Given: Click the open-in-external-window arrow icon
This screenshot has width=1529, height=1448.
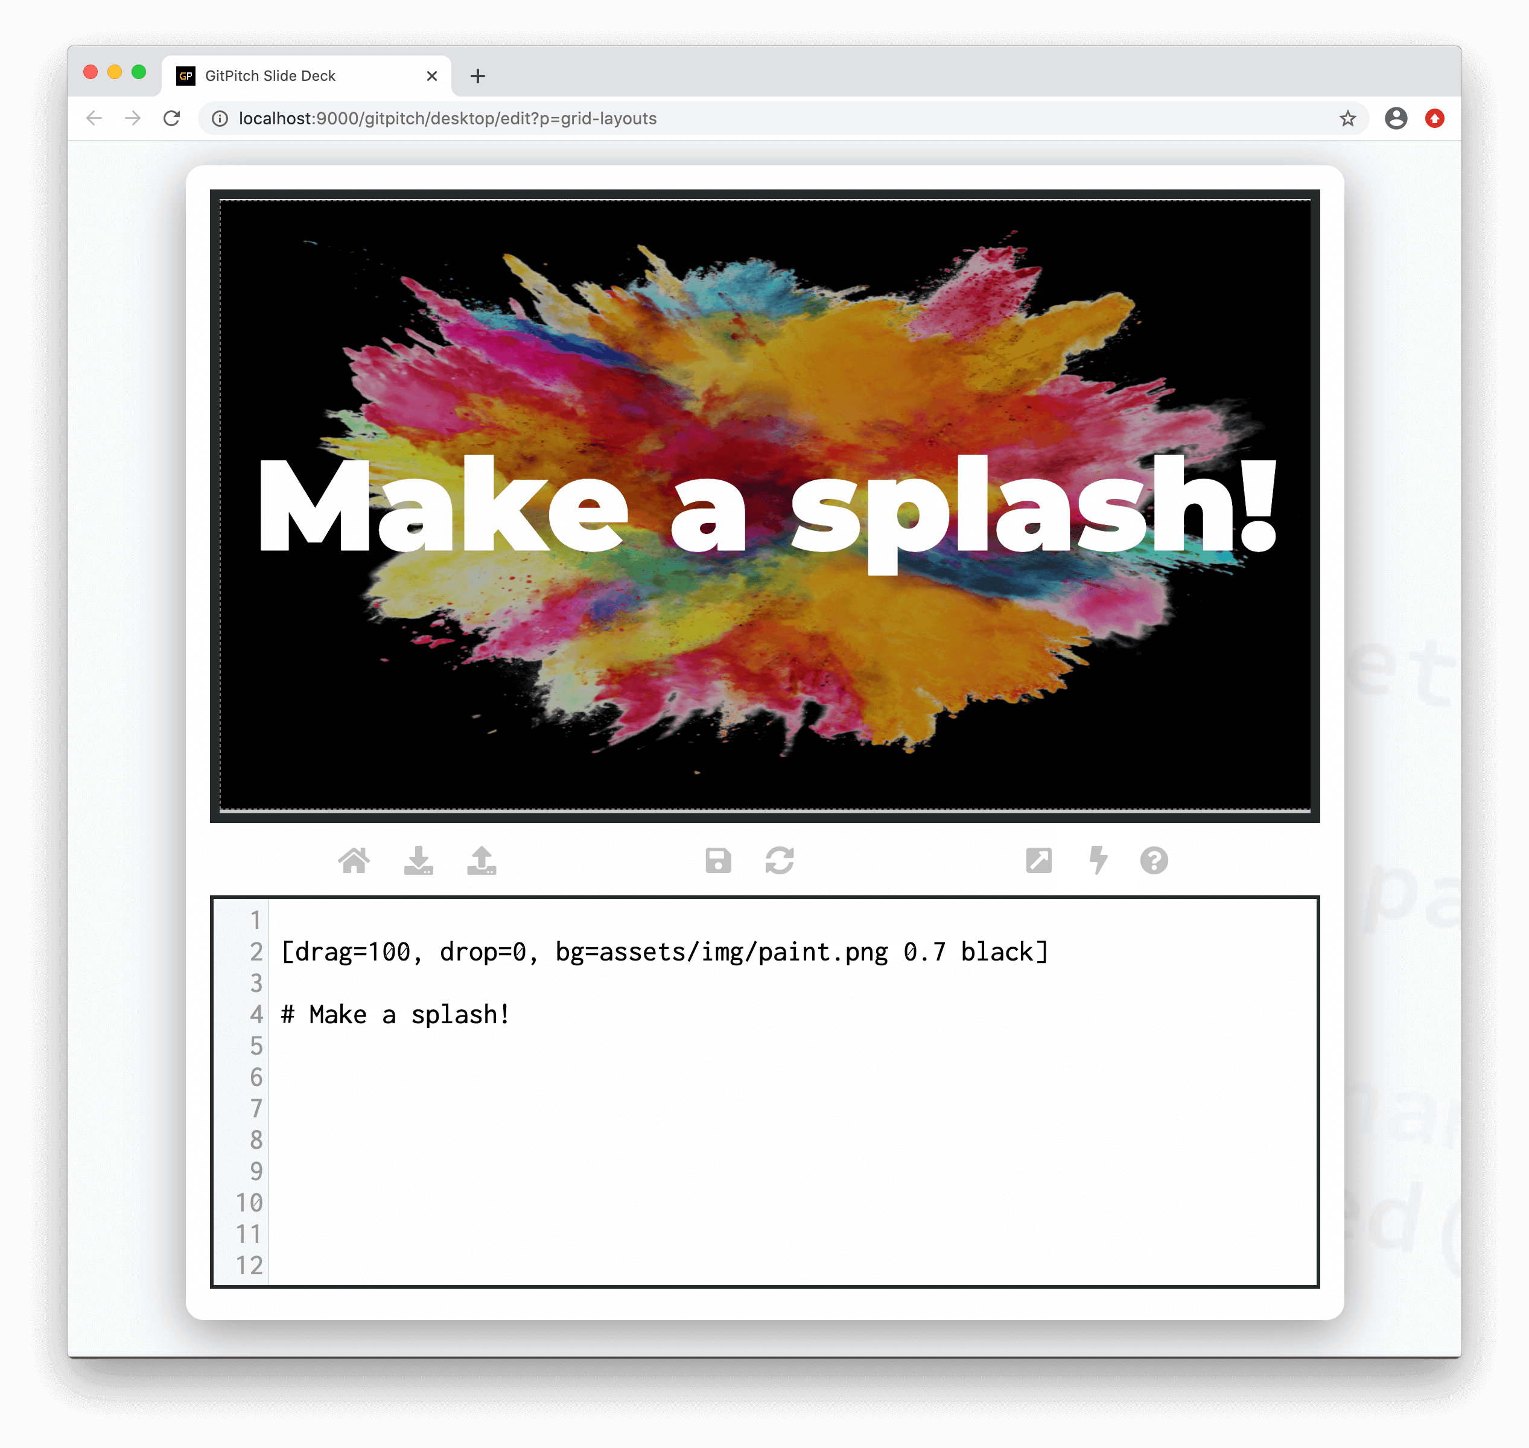Looking at the screenshot, I should 1039,860.
